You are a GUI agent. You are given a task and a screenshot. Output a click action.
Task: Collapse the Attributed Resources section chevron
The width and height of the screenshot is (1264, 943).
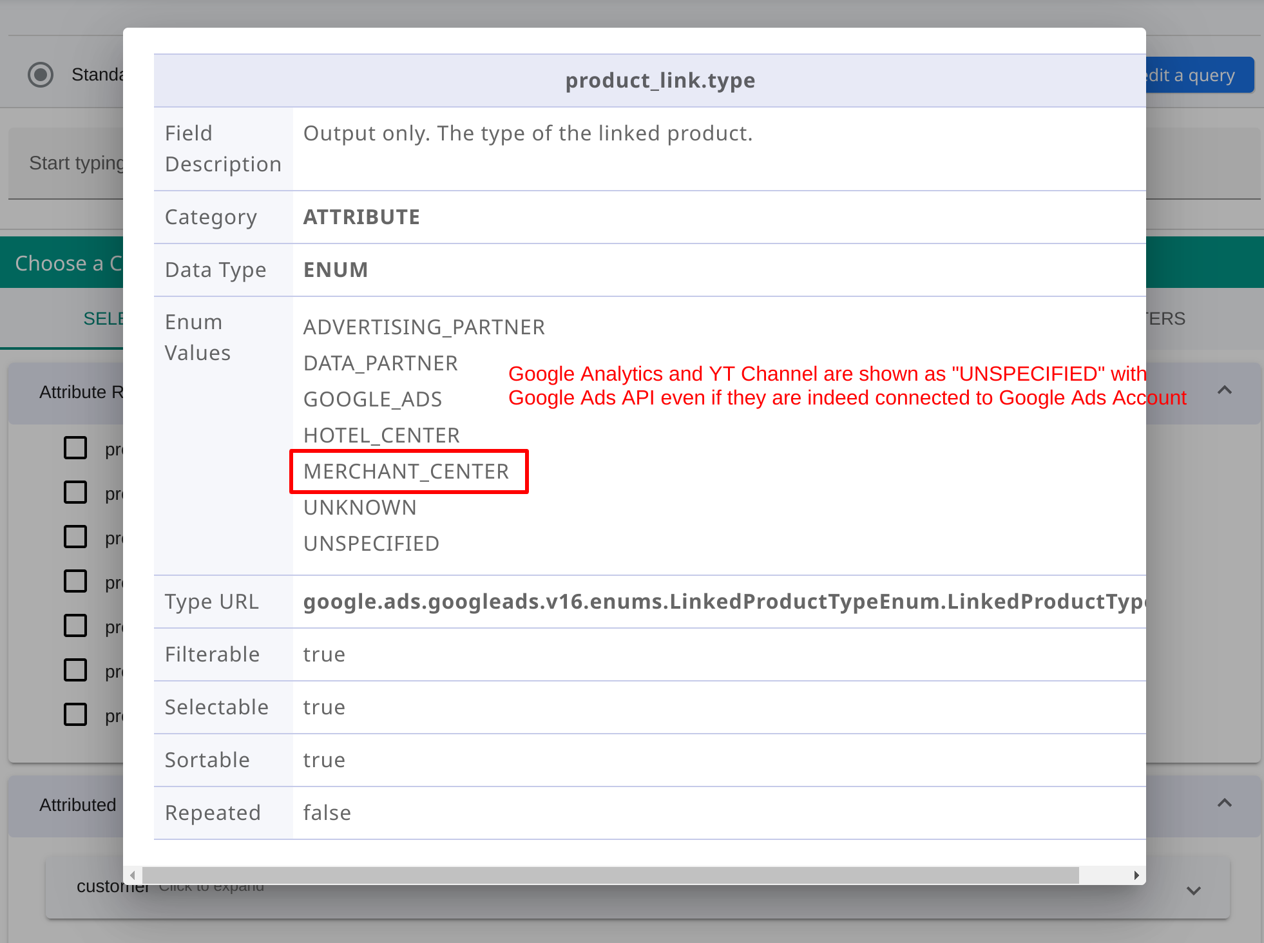[1225, 803]
